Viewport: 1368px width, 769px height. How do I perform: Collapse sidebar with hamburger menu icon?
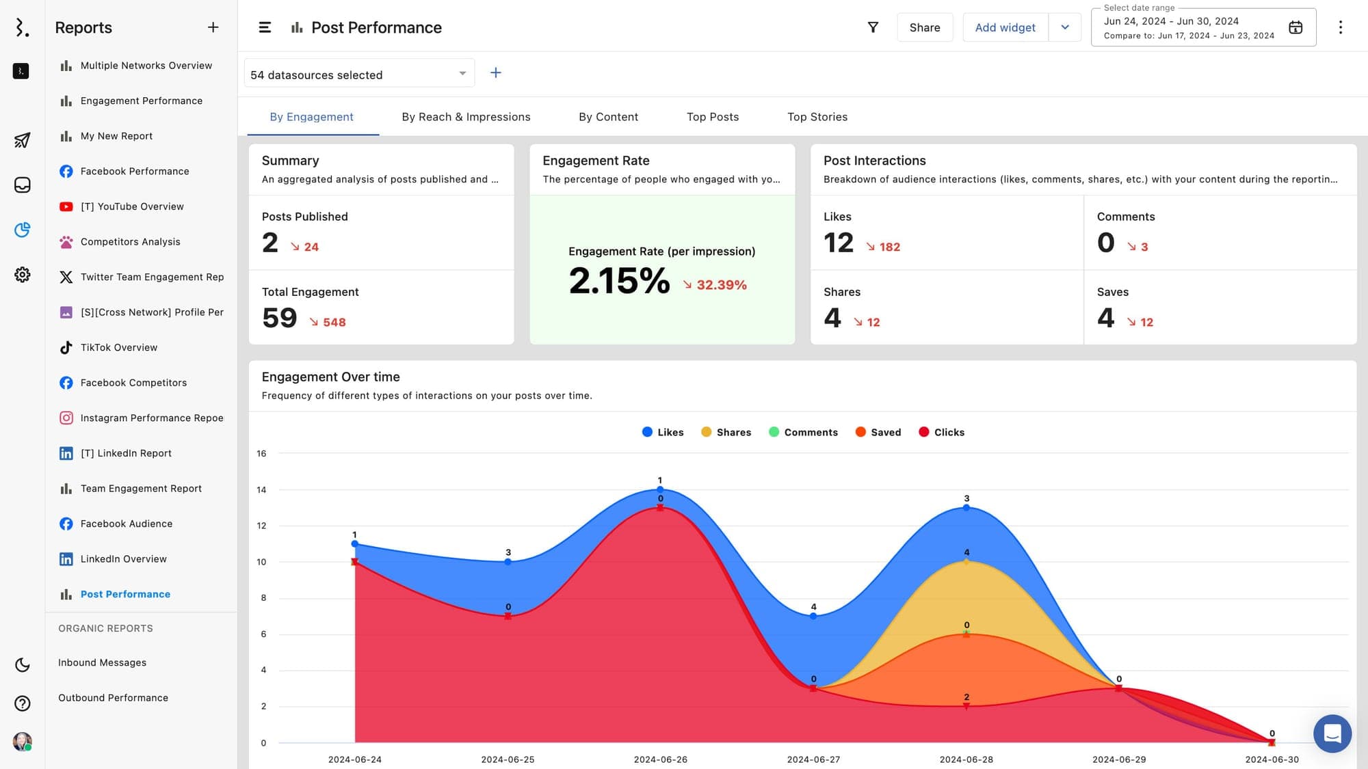tap(265, 27)
